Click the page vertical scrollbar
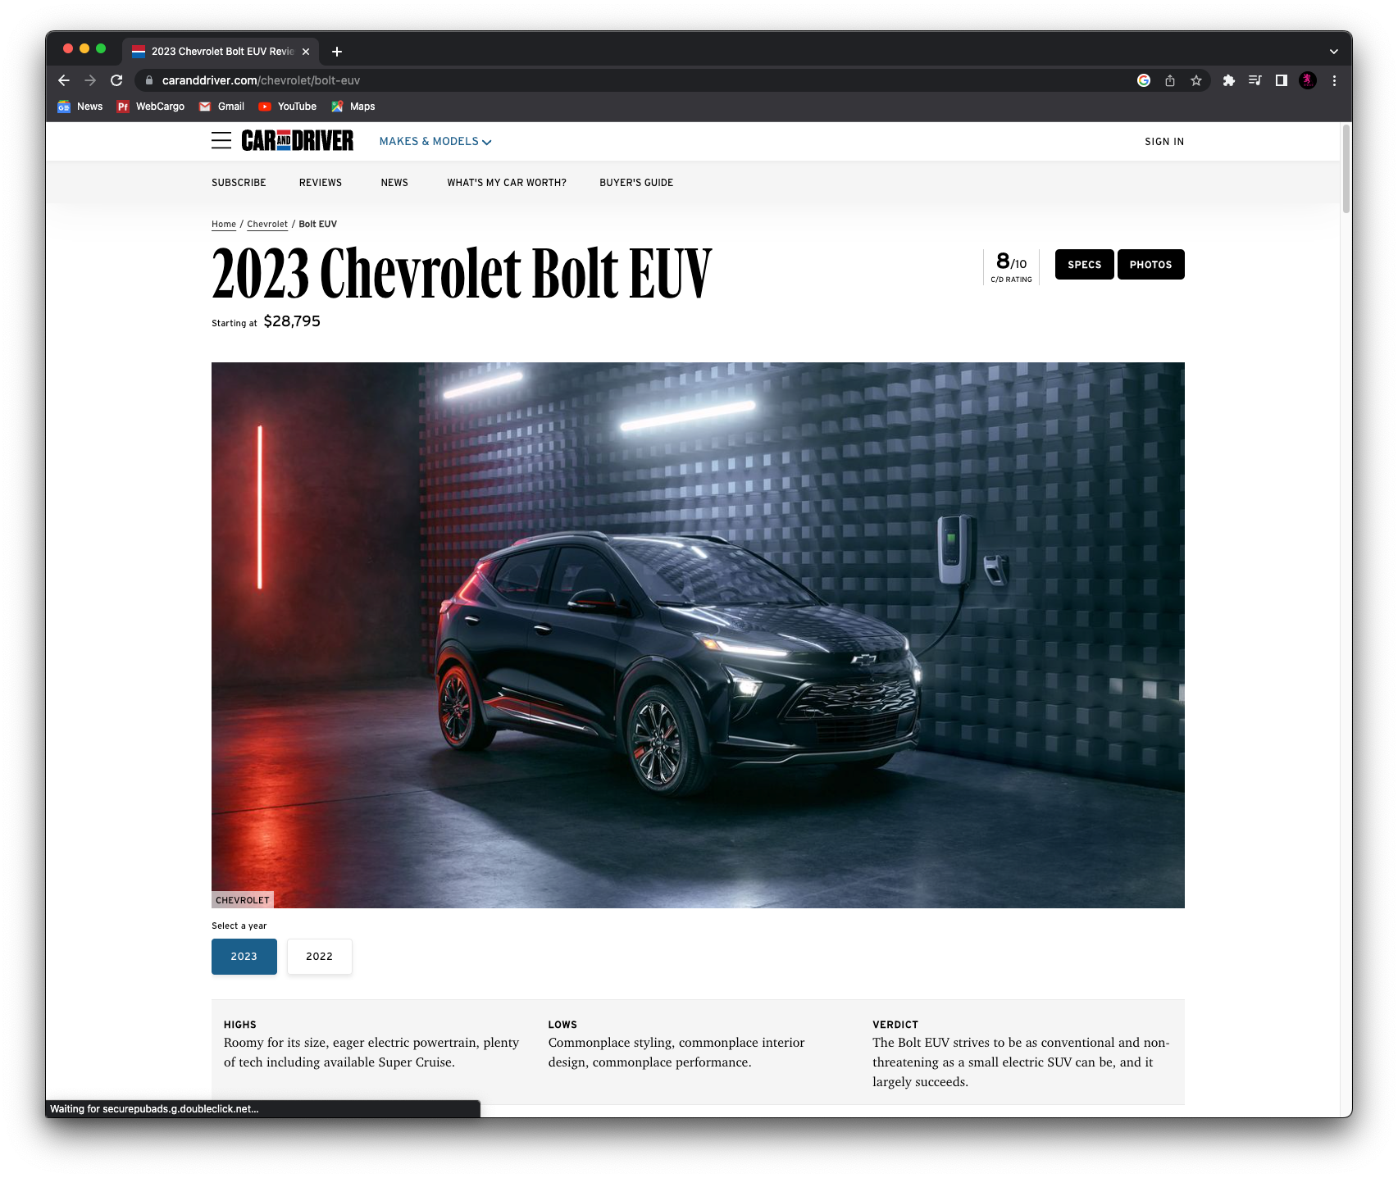 1346,168
